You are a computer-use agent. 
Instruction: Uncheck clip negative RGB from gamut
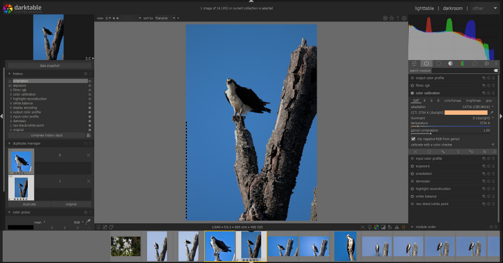(413, 139)
